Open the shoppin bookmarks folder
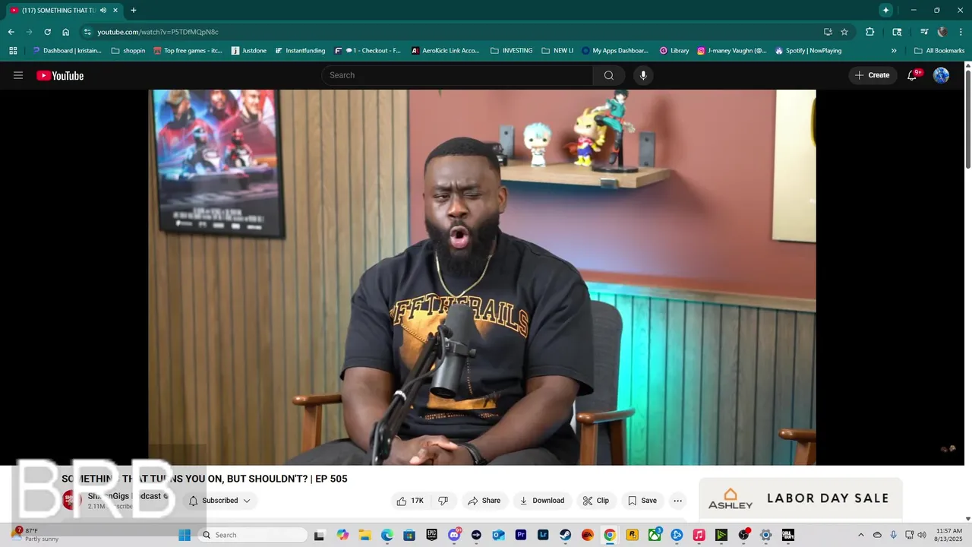 [x=128, y=51]
